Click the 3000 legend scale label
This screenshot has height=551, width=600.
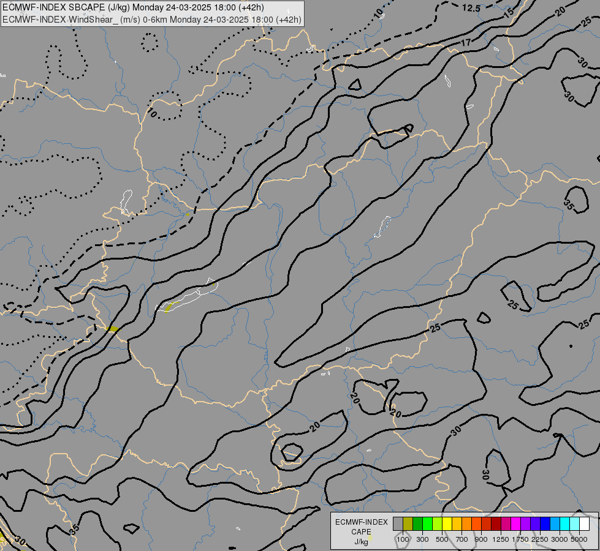click(x=560, y=539)
